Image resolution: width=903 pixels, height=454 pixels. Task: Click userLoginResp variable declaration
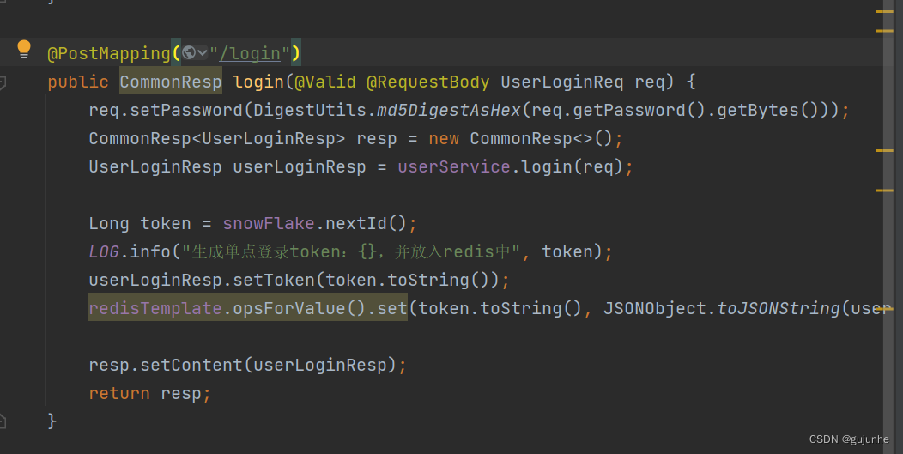[x=299, y=167]
